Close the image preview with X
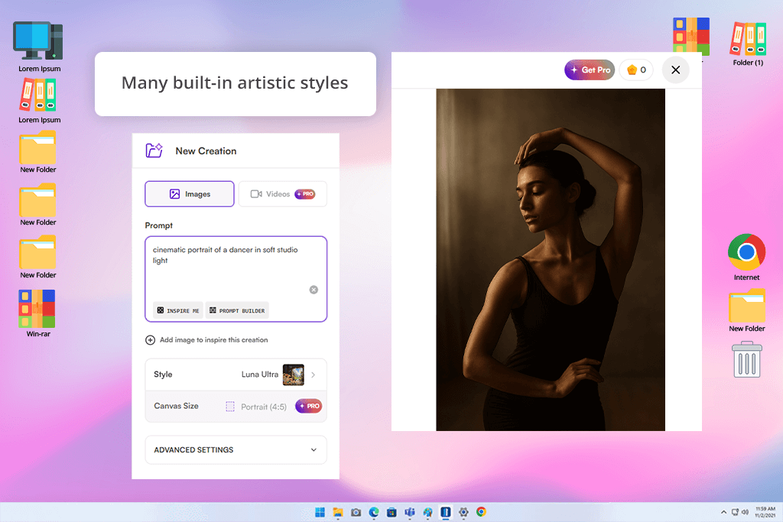The height and width of the screenshot is (522, 783). [x=676, y=70]
